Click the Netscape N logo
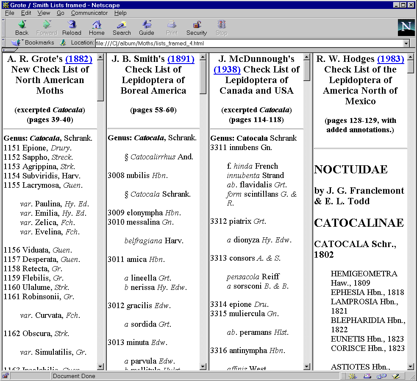This screenshot has width=417, height=381. (406, 28)
